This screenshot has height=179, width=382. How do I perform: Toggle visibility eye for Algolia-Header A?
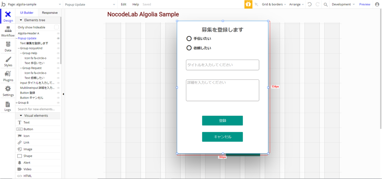tap(58, 33)
